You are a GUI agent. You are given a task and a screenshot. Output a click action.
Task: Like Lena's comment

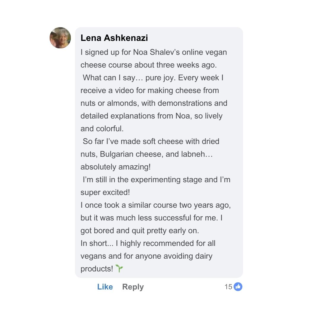point(105,287)
